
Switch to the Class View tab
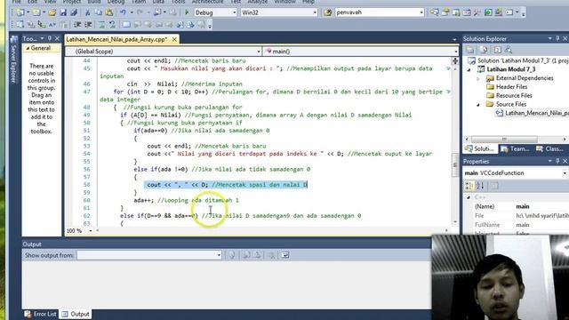(549, 148)
